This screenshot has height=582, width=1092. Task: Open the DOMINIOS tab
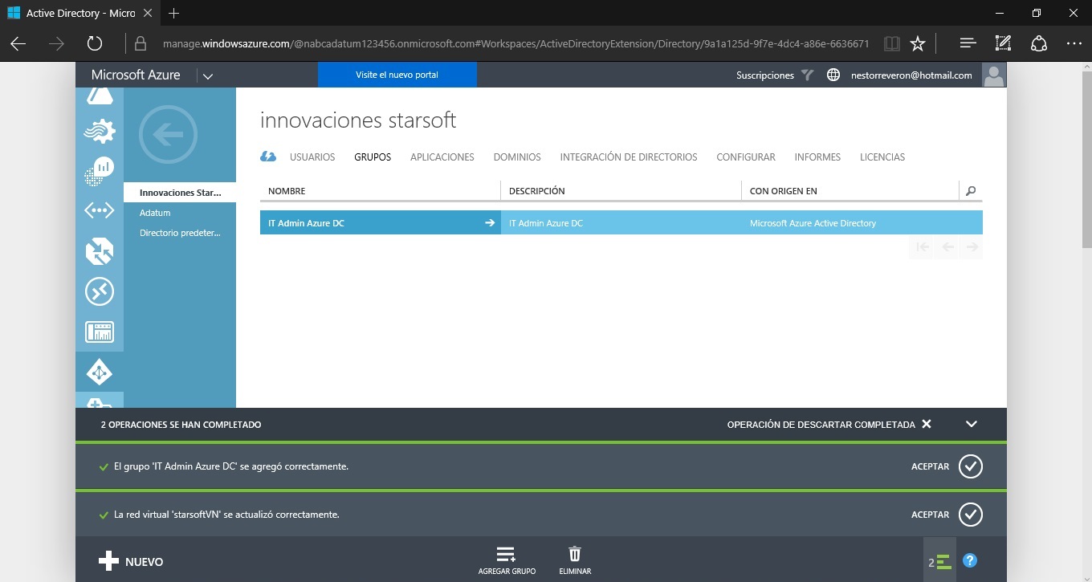[x=517, y=157]
